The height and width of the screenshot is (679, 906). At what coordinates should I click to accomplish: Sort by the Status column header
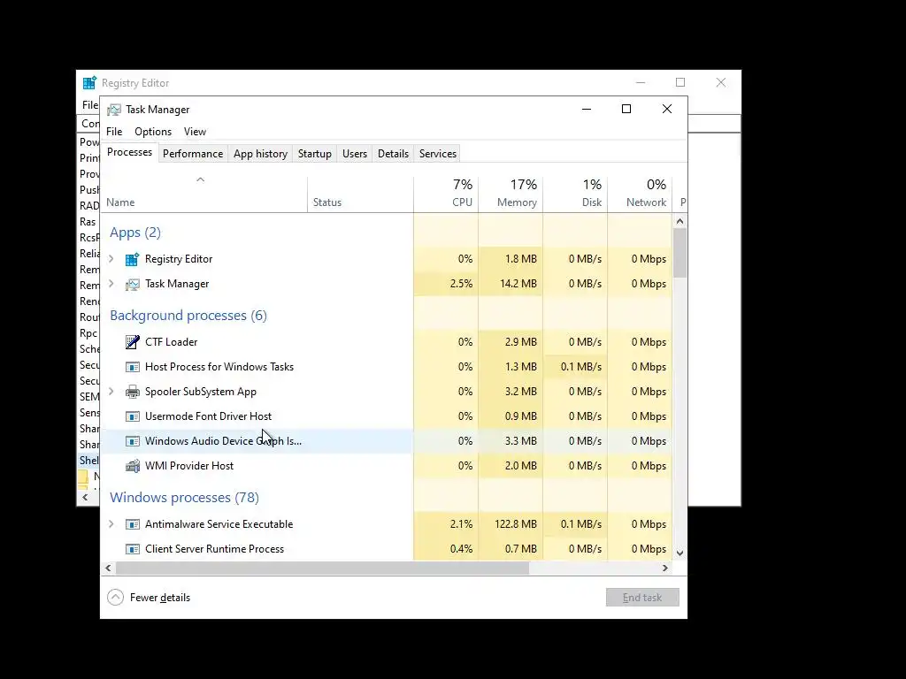[360, 194]
